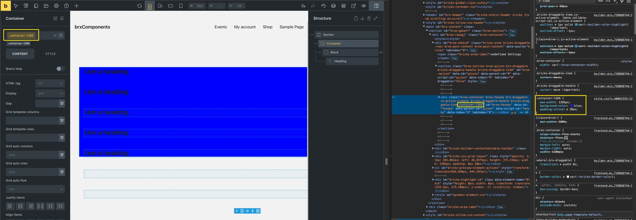Click My account in canvas navigation
Image resolution: width=636 pixels, height=220 pixels.
tap(245, 27)
